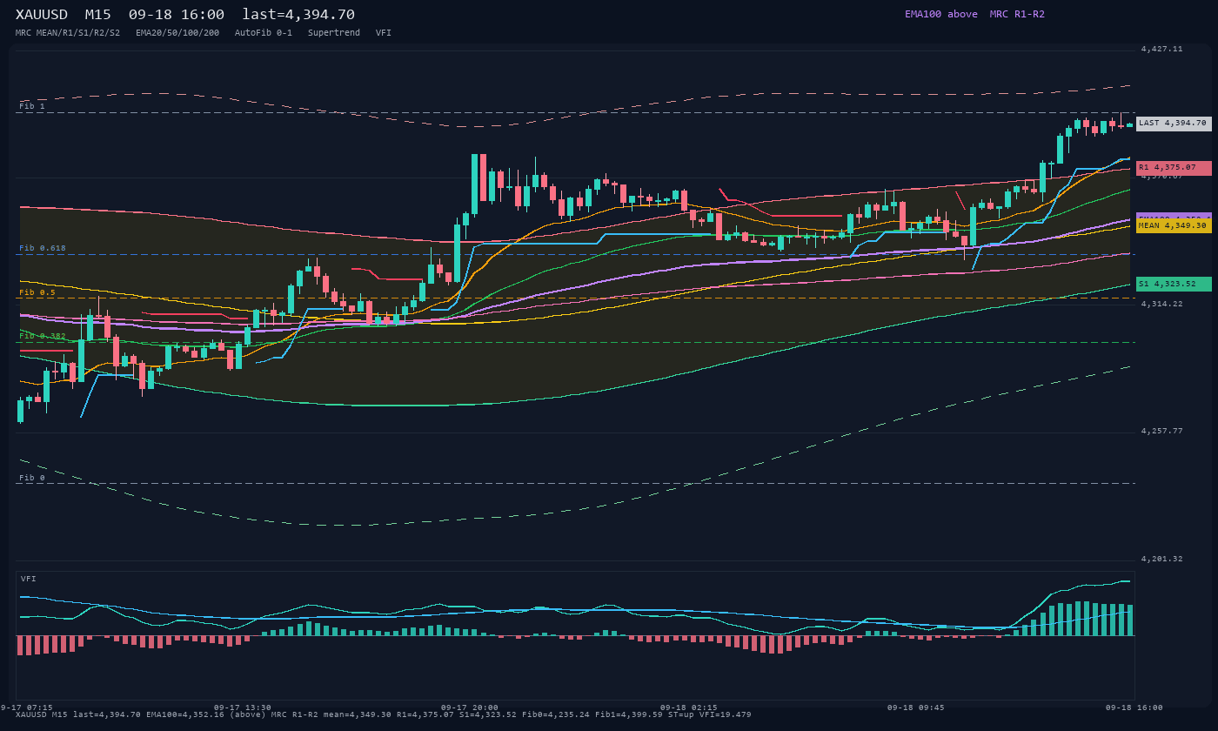Click the 4,257.77 price axis label
Screen dimensions: 1218x731
[1162, 431]
